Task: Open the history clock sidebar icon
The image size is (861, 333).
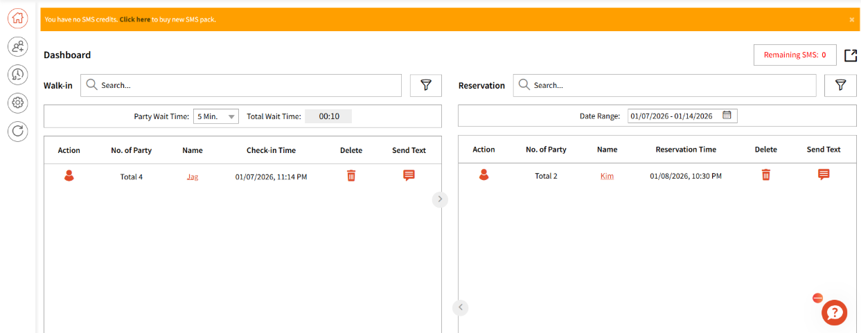Action: click(x=17, y=75)
